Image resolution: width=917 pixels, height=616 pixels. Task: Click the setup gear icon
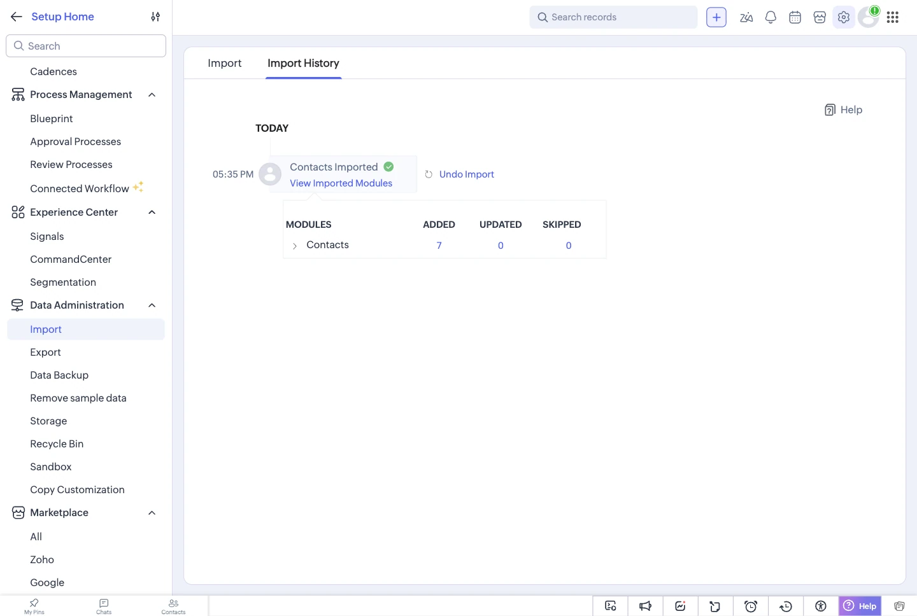coord(844,17)
